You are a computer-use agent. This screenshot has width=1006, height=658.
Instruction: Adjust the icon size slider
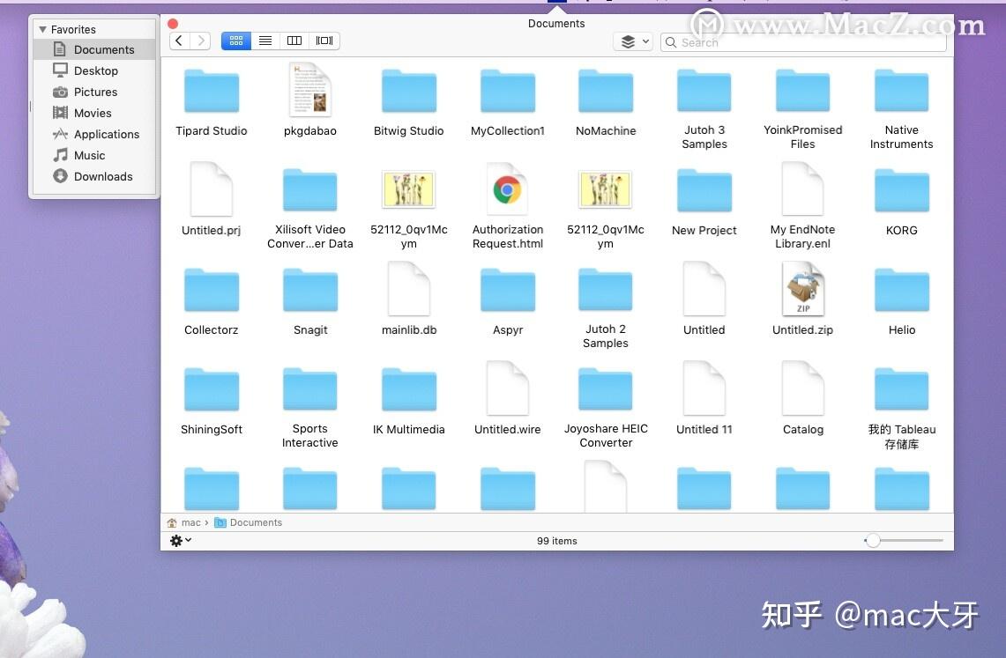(x=873, y=541)
